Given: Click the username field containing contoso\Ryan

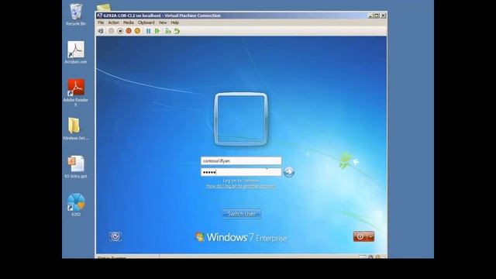Looking at the screenshot, I should pos(241,161).
